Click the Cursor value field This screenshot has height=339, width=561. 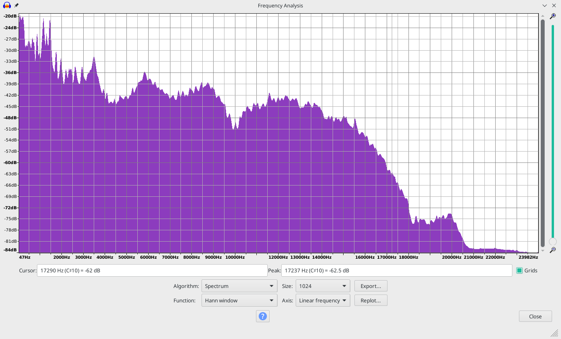point(152,270)
